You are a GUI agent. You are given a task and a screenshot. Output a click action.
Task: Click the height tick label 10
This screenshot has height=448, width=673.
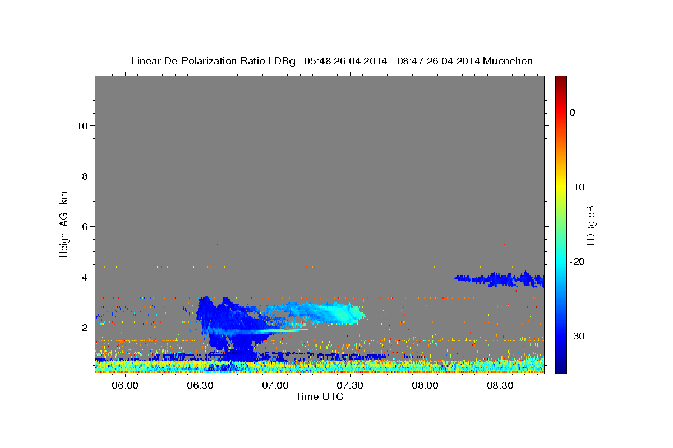click(x=82, y=125)
